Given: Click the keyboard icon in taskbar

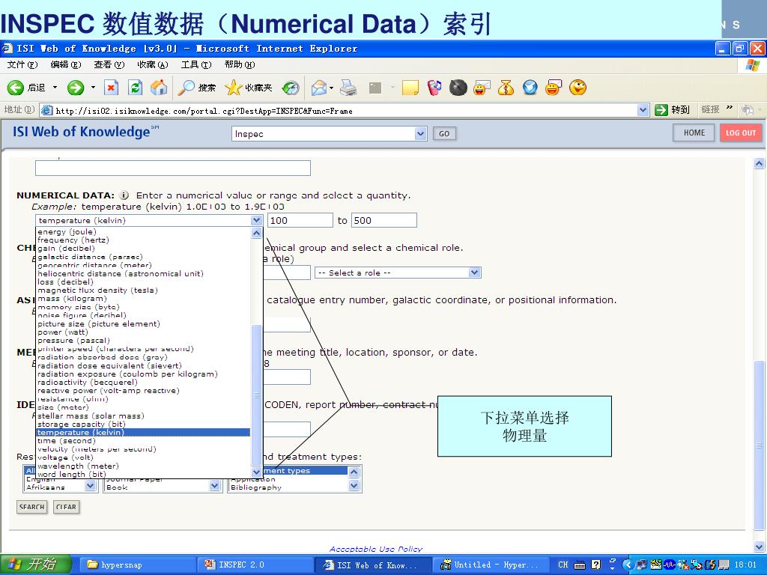Looking at the screenshot, I should (580, 565).
